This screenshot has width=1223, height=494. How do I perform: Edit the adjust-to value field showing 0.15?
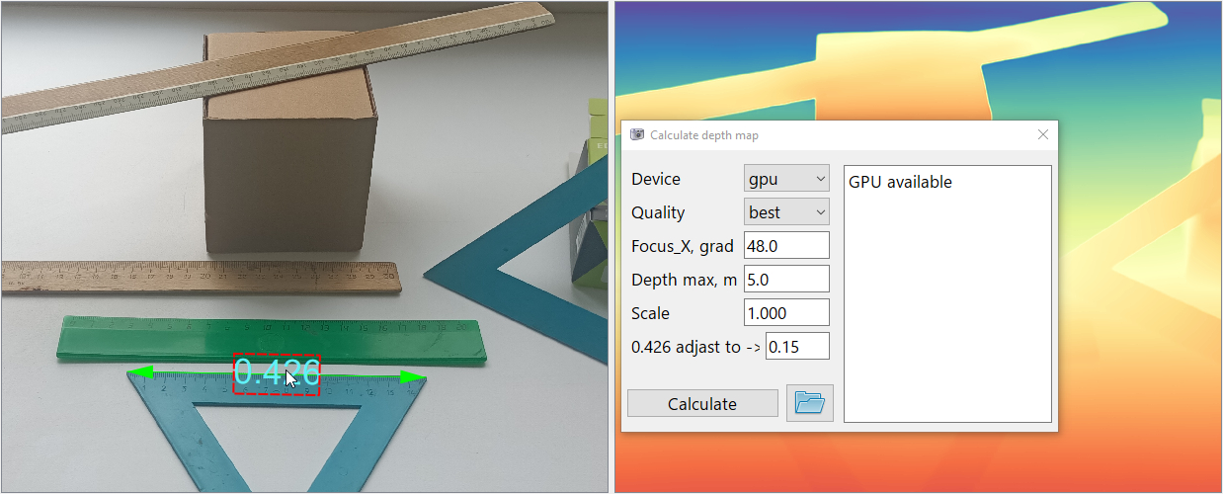[796, 347]
